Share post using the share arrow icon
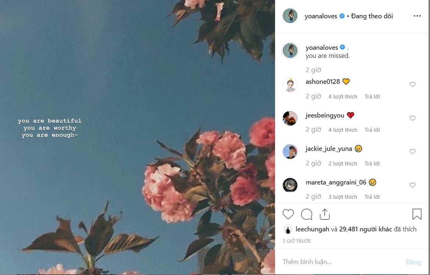 click(x=325, y=214)
